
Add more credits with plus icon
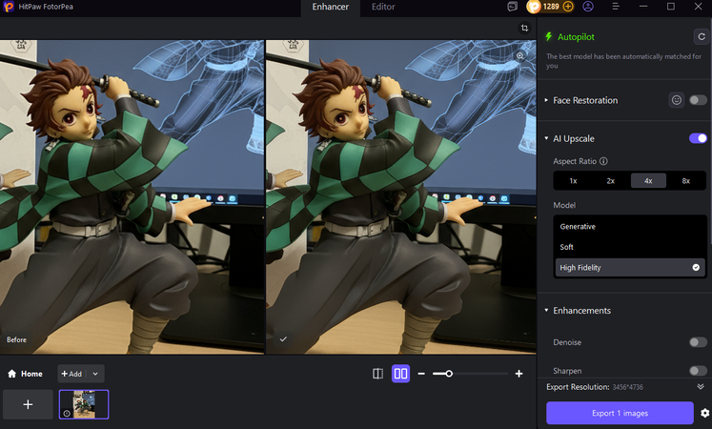pos(568,7)
